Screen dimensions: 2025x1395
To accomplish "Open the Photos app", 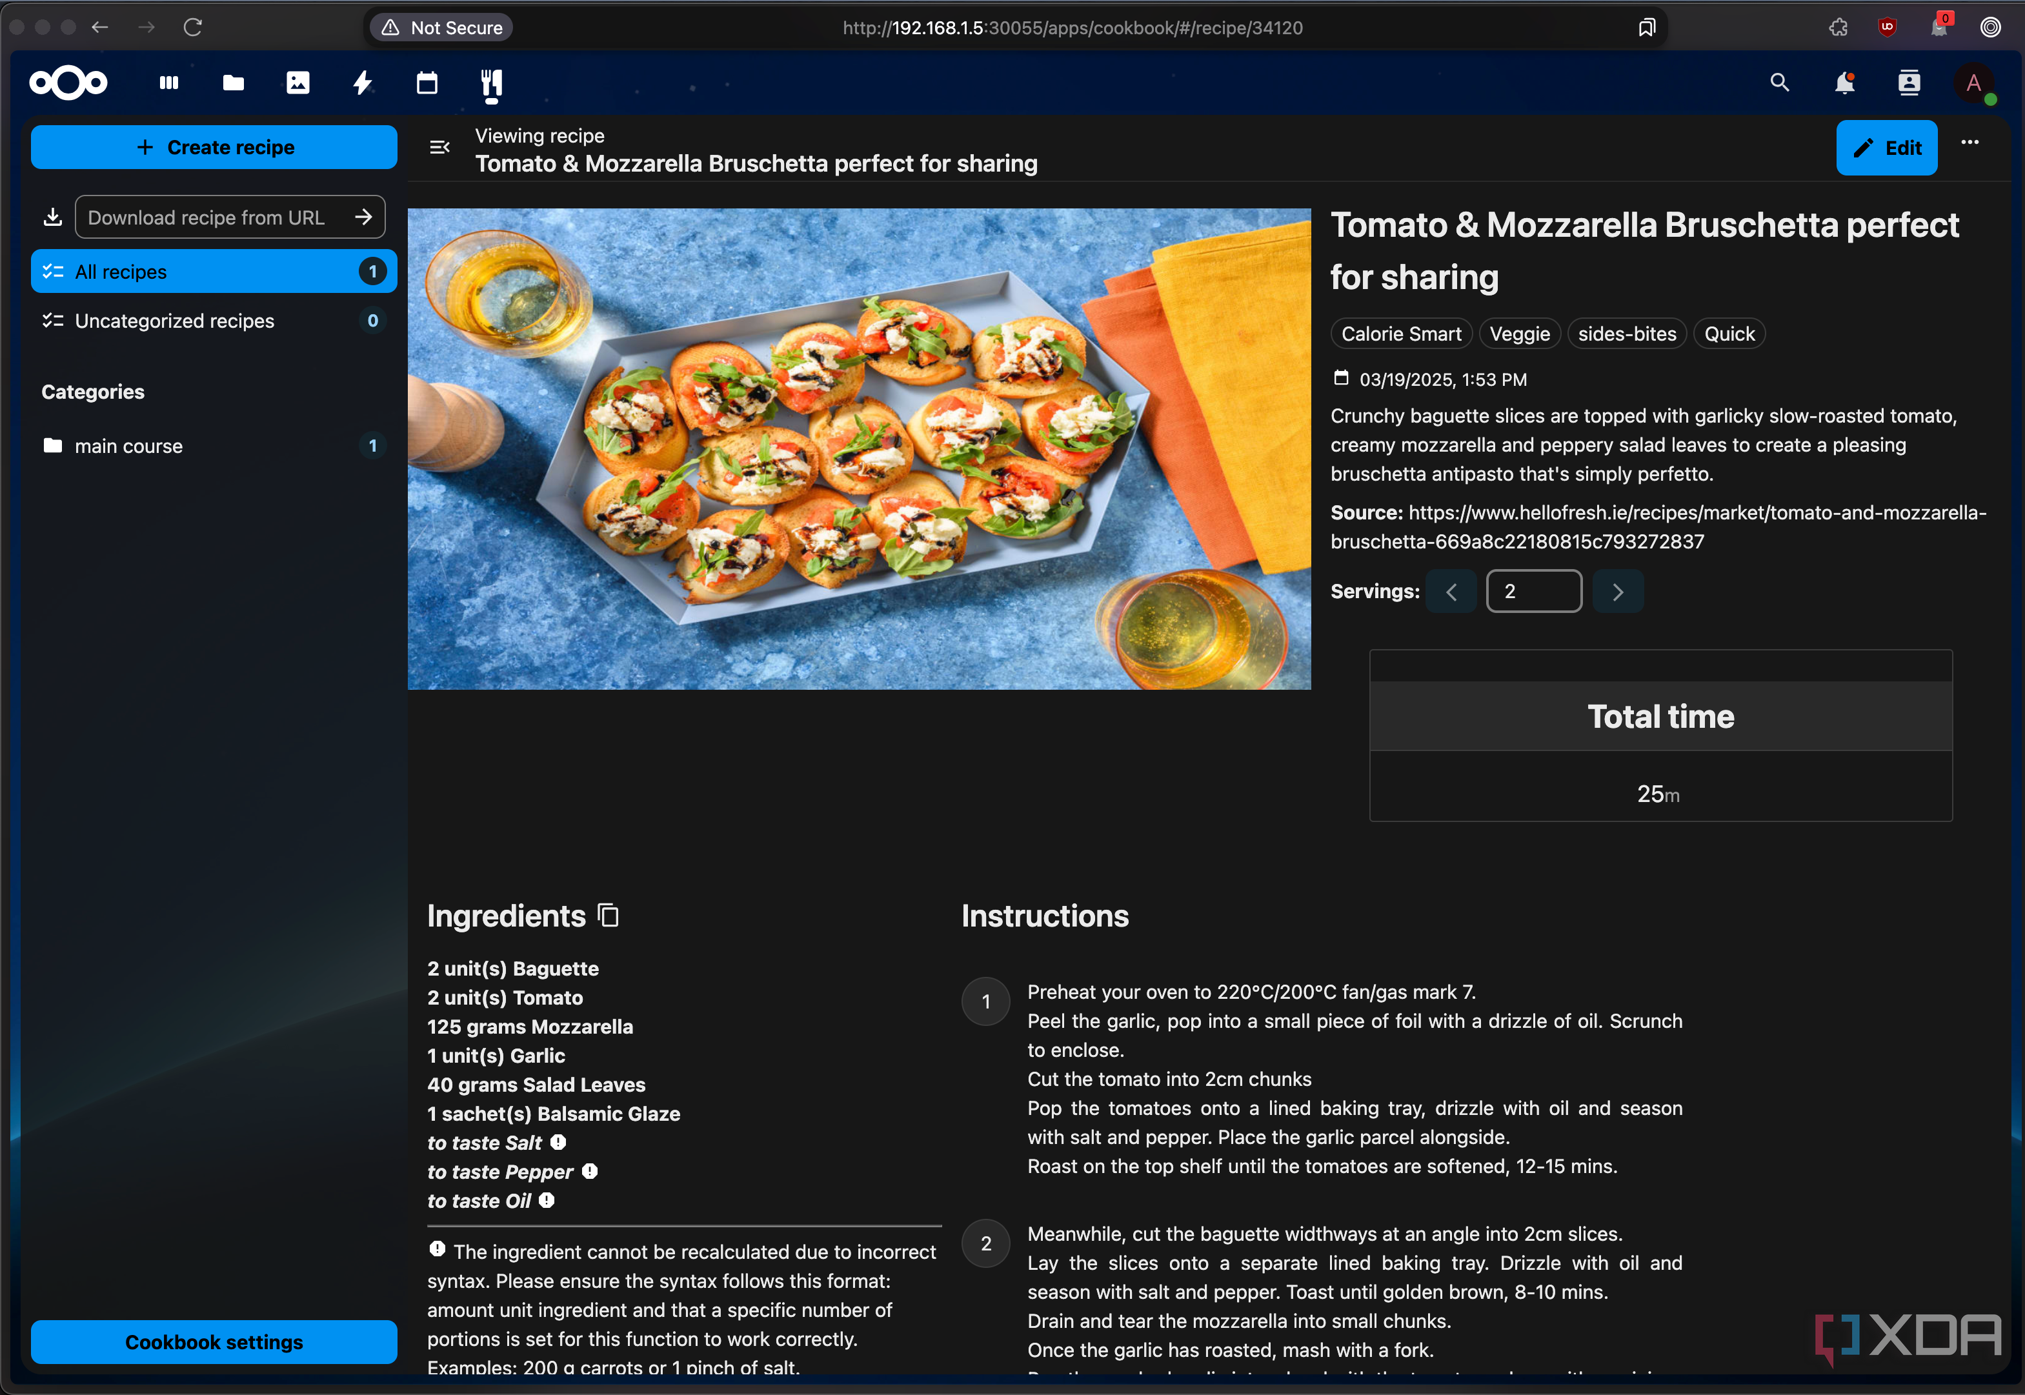I will pyautogui.click(x=297, y=83).
